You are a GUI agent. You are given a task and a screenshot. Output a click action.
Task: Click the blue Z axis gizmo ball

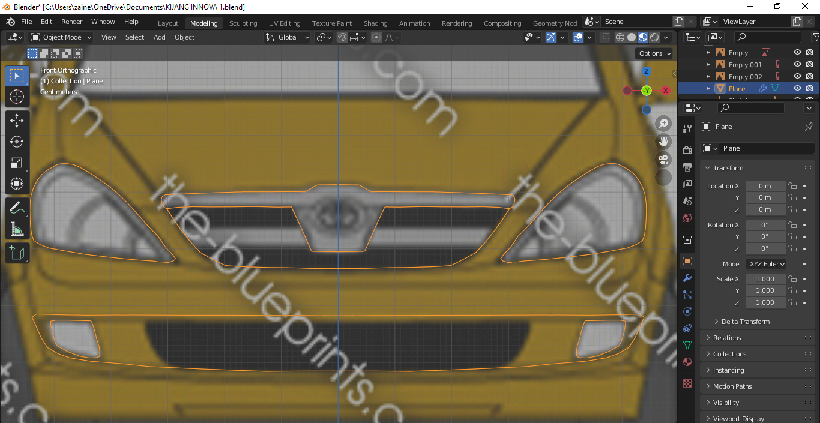click(x=647, y=71)
